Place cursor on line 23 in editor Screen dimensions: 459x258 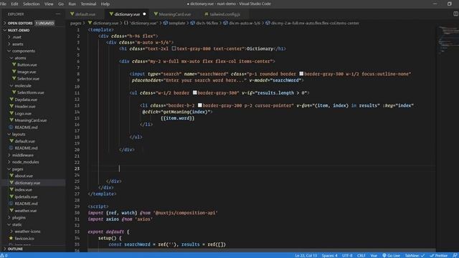[x=262, y=168]
